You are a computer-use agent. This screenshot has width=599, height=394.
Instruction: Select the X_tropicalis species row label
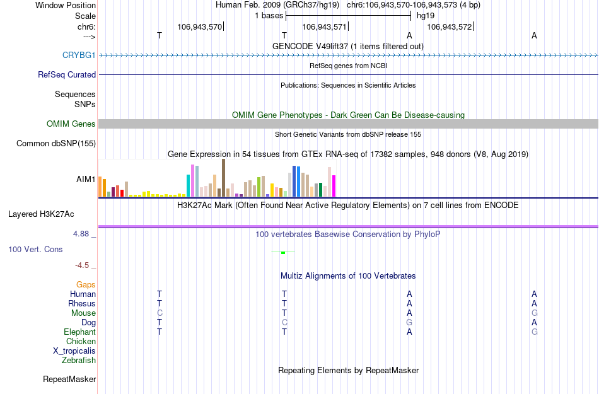click(x=74, y=351)
